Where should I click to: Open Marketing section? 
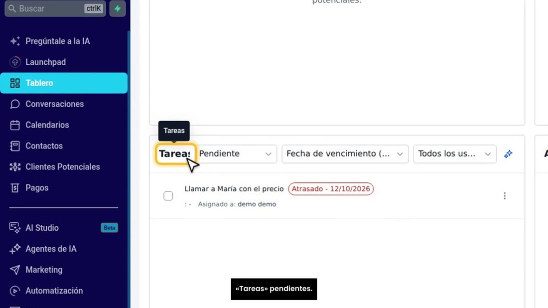[64, 270]
